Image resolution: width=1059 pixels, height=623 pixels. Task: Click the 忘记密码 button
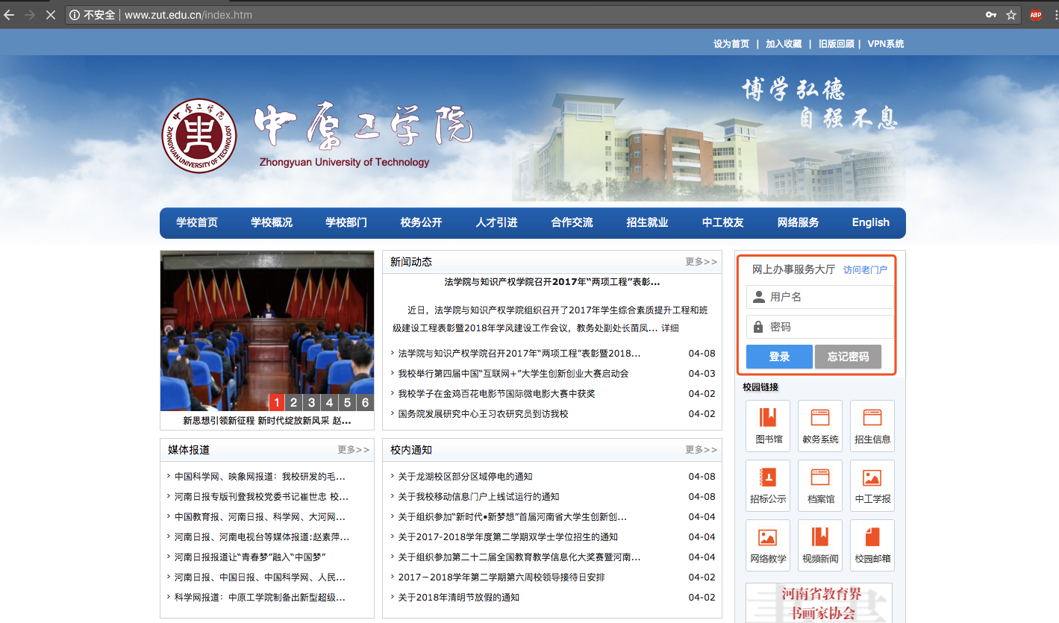tap(848, 357)
